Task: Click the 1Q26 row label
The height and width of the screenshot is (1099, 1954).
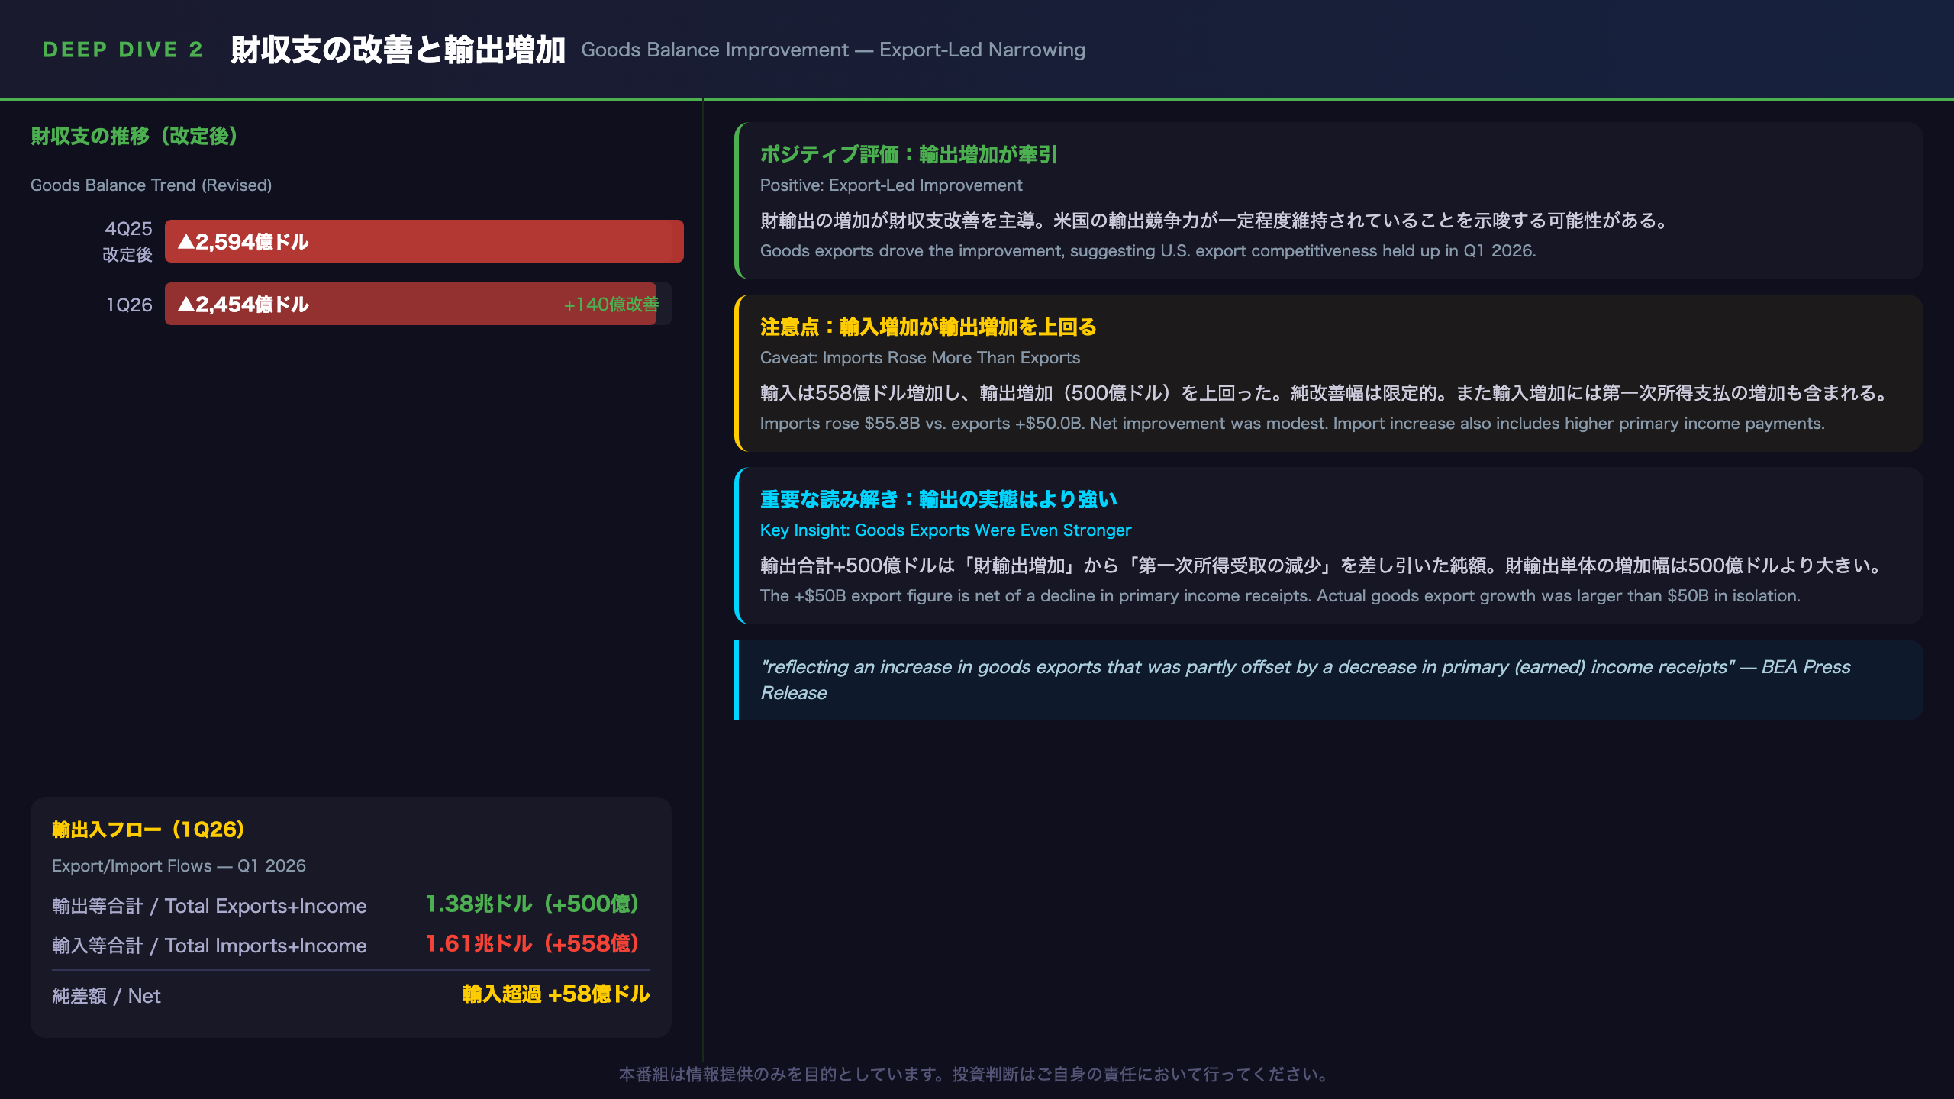Action: [x=129, y=305]
